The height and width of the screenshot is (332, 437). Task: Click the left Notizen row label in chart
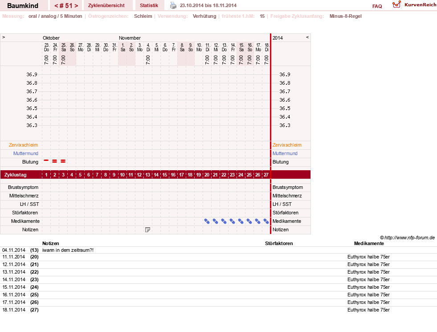pyautogui.click(x=30, y=230)
